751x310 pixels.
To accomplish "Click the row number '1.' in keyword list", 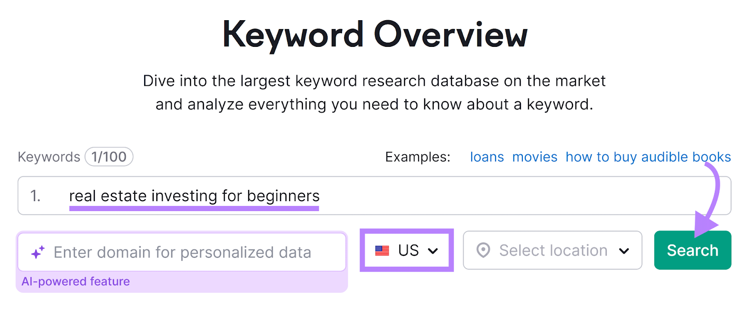I will (35, 196).
